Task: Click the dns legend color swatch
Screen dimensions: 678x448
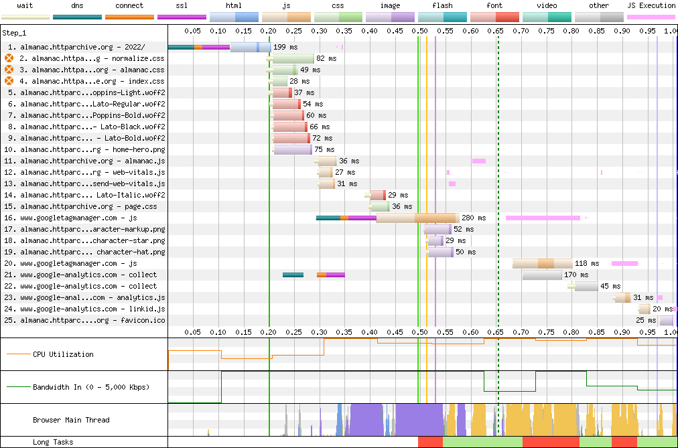Action: pyautogui.click(x=76, y=16)
